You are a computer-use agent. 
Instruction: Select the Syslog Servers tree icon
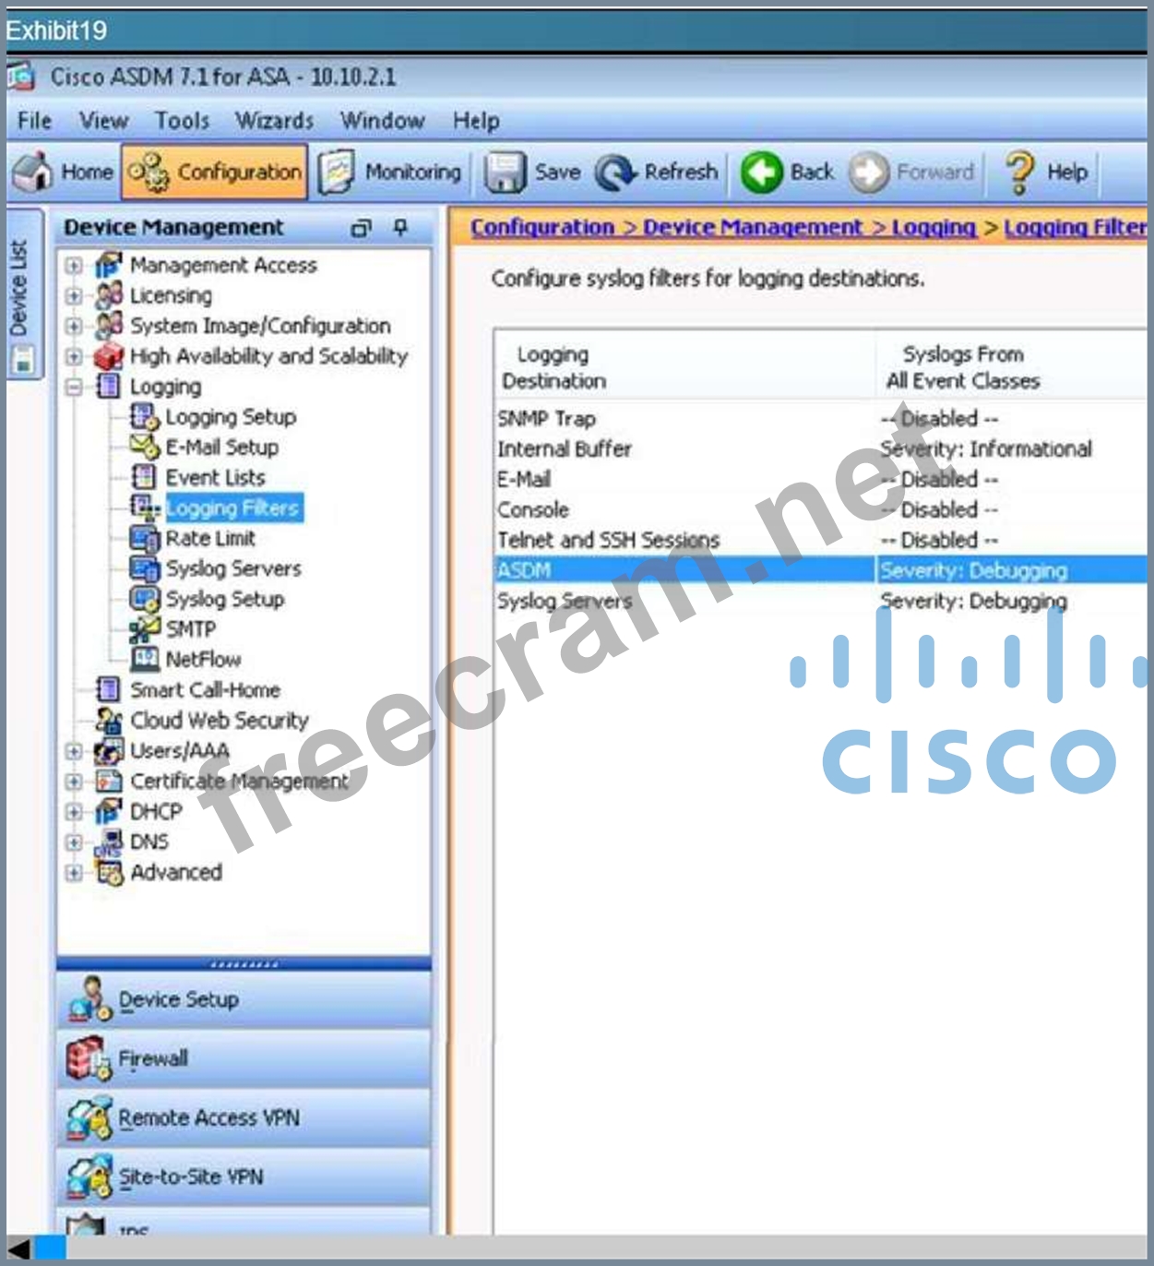click(x=145, y=568)
